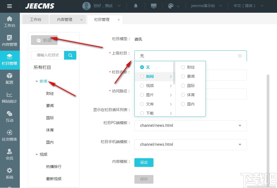Open the 网站统计 statistics module

pyautogui.click(x=10, y=98)
